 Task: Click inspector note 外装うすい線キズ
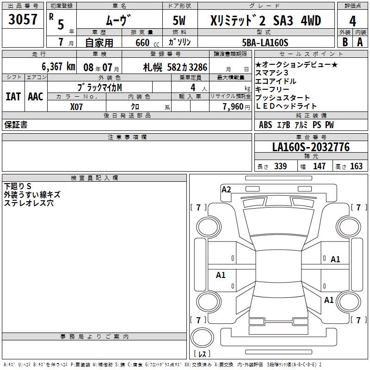coord(32,195)
